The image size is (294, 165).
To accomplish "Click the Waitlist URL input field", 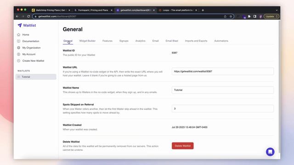I will coord(223,71).
